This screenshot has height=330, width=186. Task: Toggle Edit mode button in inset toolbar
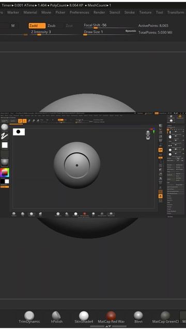(x=20, y=121)
